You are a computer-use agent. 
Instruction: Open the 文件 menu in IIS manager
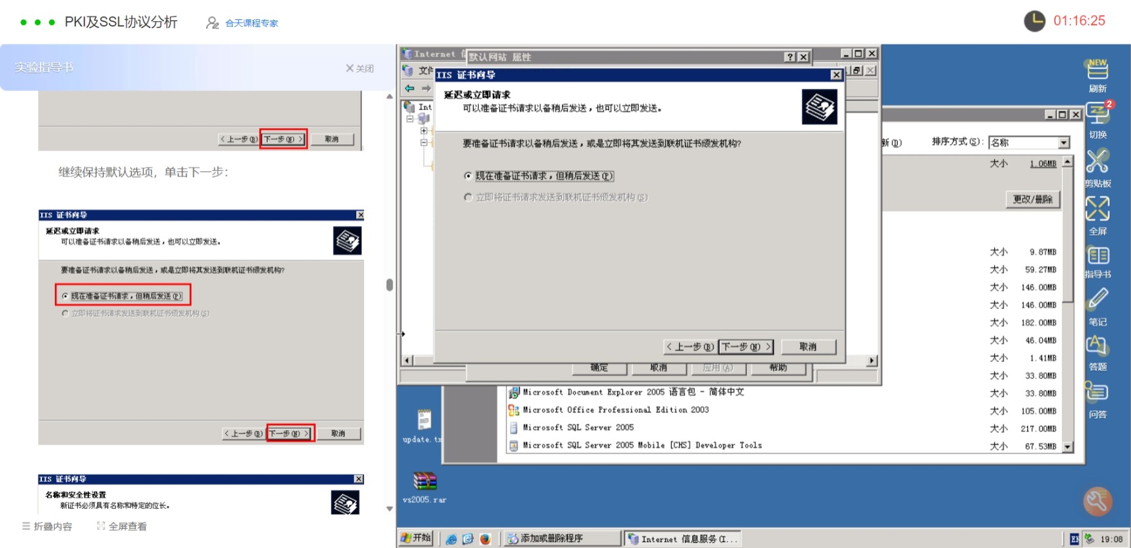tap(425, 70)
